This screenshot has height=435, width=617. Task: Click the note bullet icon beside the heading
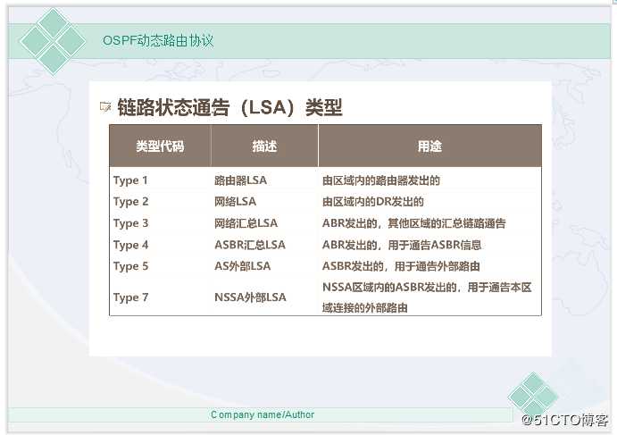click(105, 106)
